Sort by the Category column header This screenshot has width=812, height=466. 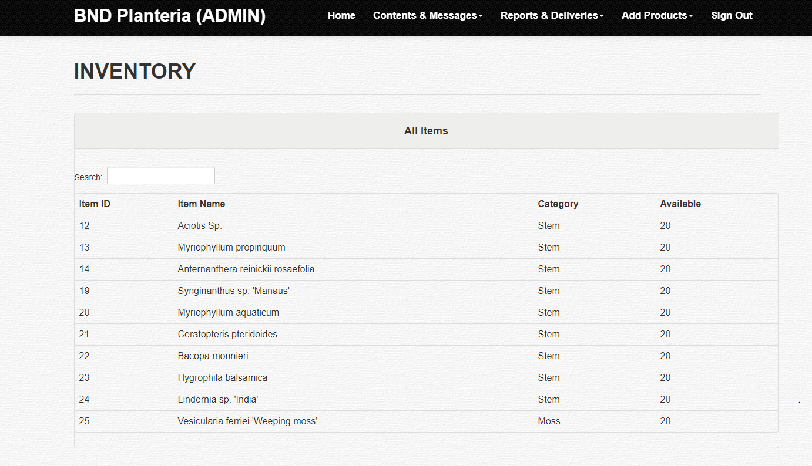[558, 204]
